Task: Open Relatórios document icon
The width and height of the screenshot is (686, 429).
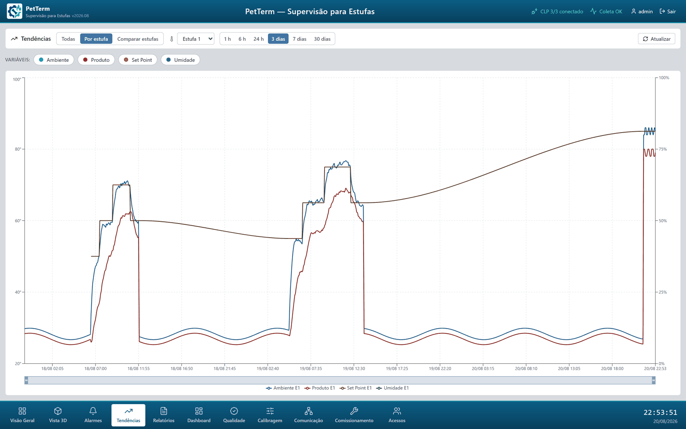Action: pyautogui.click(x=164, y=411)
